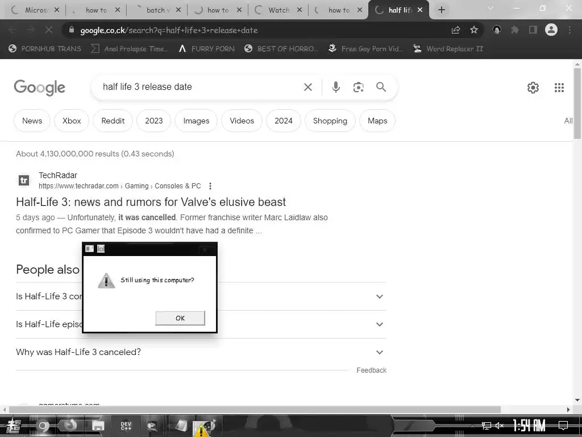Open Dev-C++ from the taskbar
The width and height of the screenshot is (582, 437).
pyautogui.click(x=126, y=426)
